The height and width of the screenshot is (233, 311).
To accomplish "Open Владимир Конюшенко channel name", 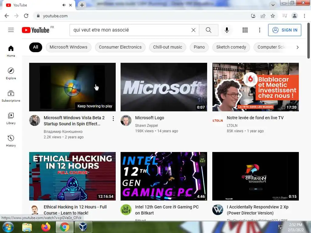I will click(x=63, y=132).
